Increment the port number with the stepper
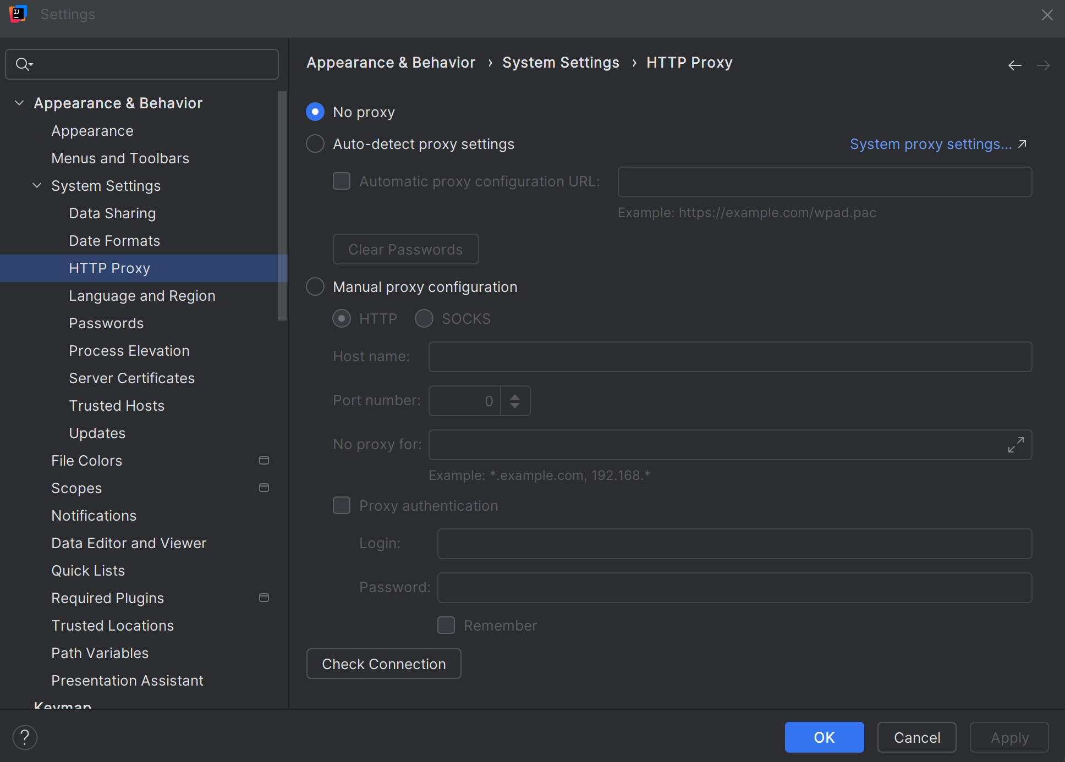 pyautogui.click(x=515, y=396)
